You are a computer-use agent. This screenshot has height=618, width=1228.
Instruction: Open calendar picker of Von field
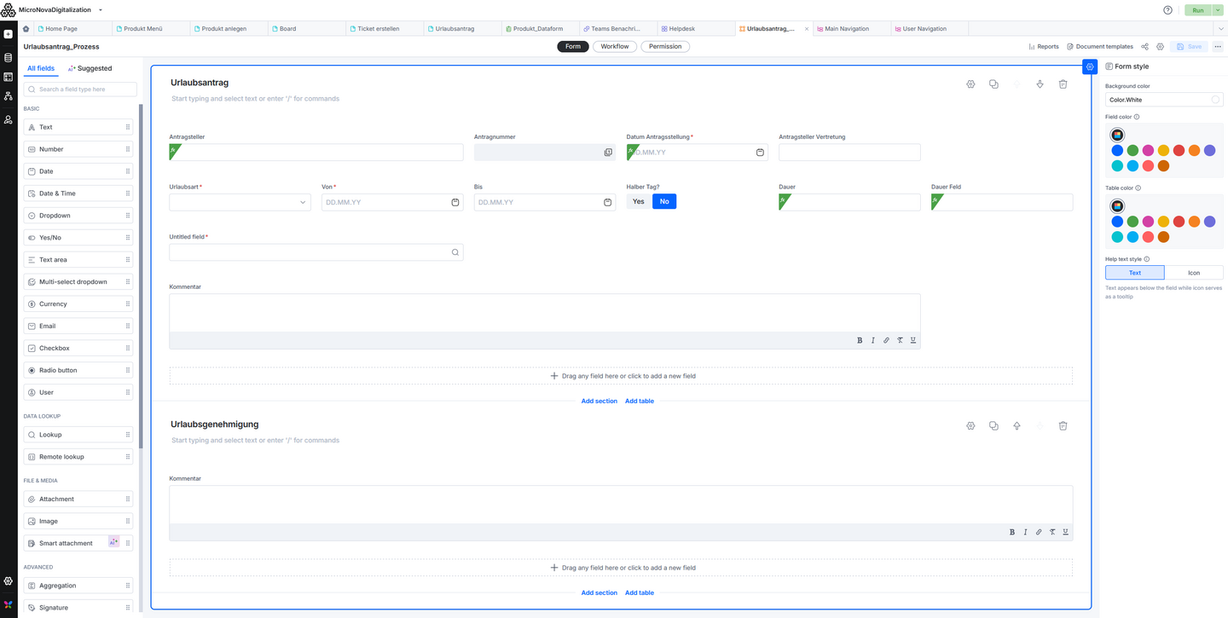pos(455,202)
